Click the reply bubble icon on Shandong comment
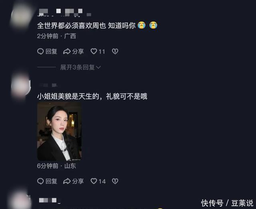Viewport: 256px width, 209px height. click(x=40, y=181)
